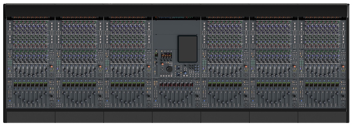The image size is (352, 126).
Task: Click the orange knob on the leftmost channel bay
Action: [51, 67]
